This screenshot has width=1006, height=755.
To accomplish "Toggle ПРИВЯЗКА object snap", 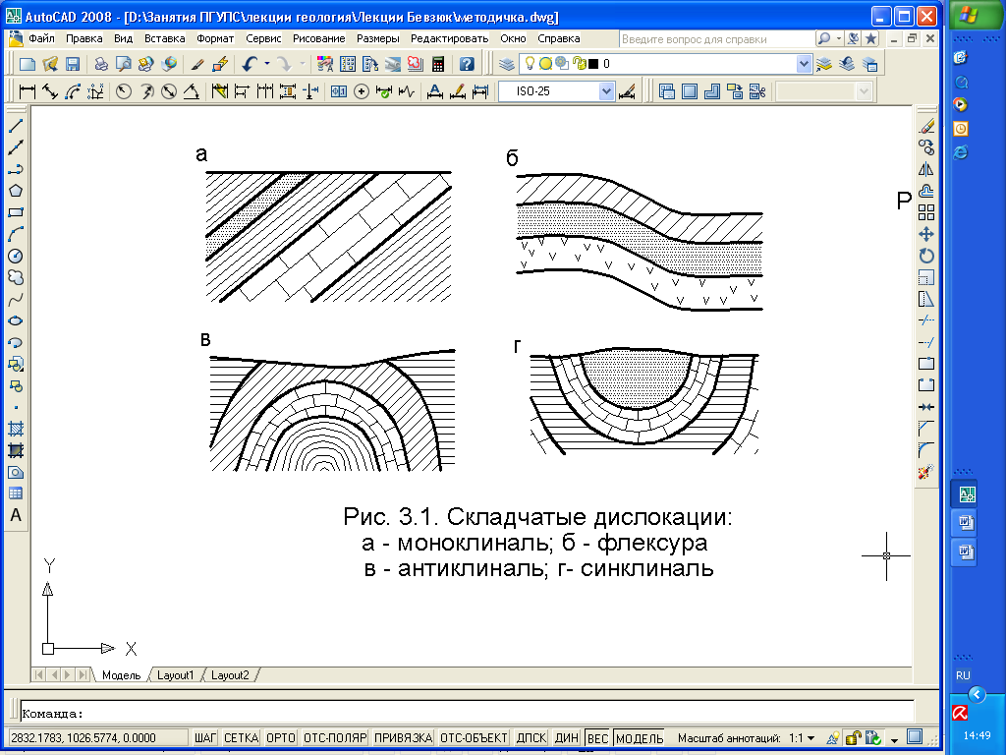I will (x=404, y=737).
